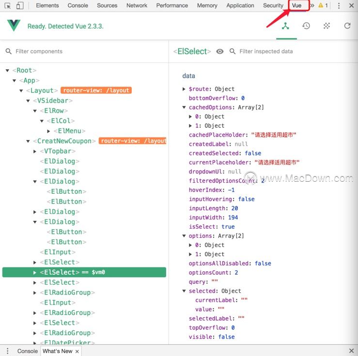Open the Security tab
Screen dimensions: 358x356
click(273, 5)
